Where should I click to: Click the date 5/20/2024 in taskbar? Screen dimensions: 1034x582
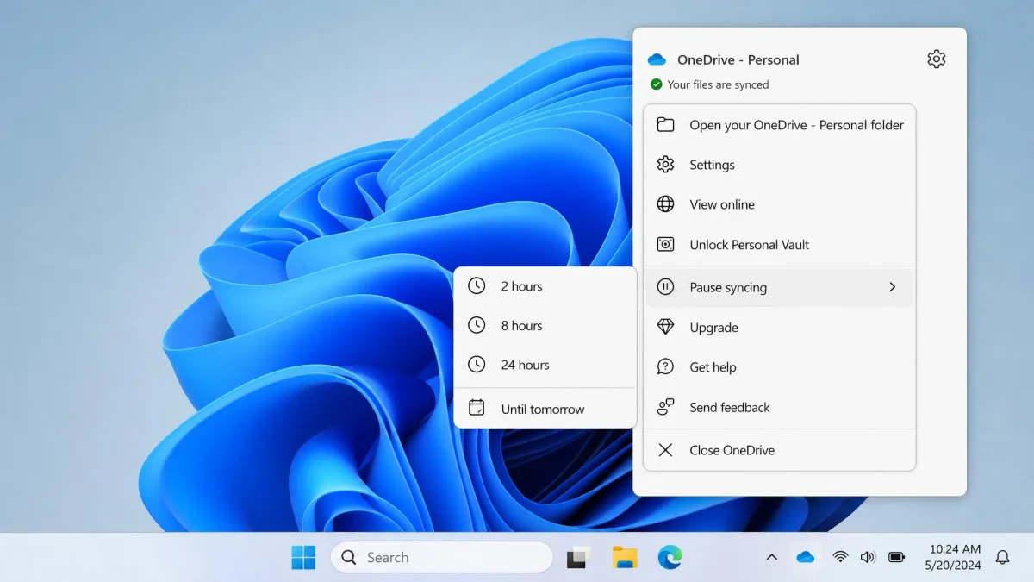(x=955, y=566)
